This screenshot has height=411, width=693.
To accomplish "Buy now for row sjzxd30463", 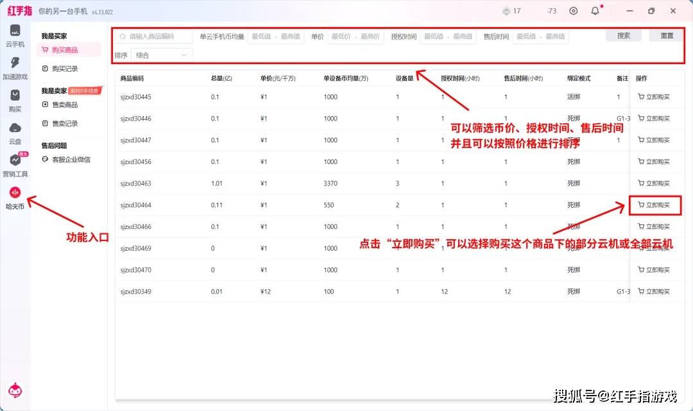I will (x=654, y=183).
